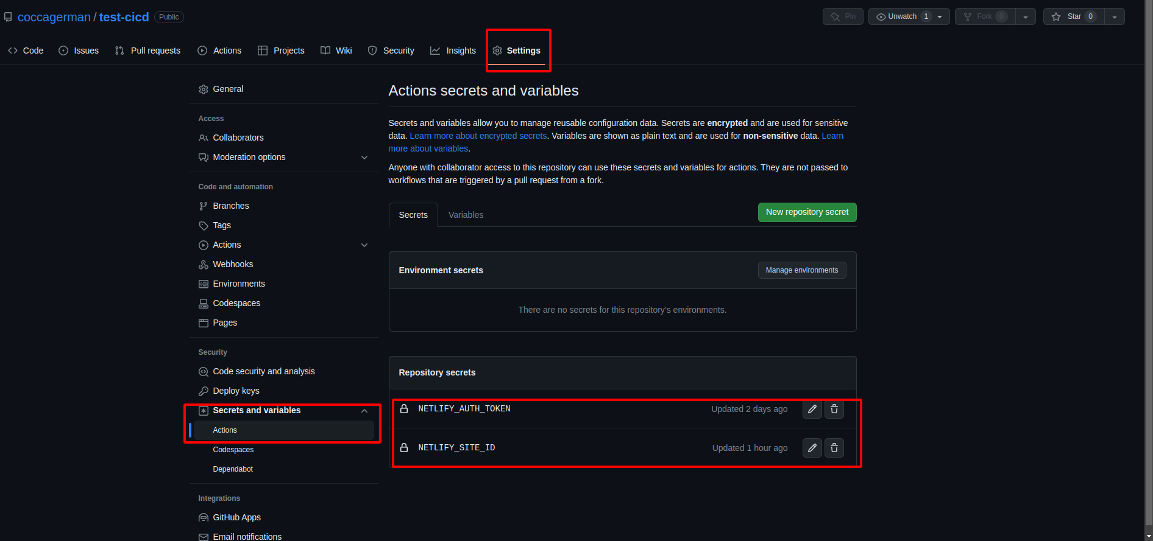Open the Projects tab
Viewport: 1153px width, 541px height.
point(281,51)
